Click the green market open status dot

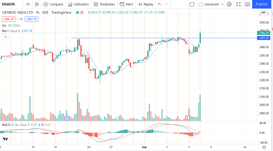click(x=77, y=12)
